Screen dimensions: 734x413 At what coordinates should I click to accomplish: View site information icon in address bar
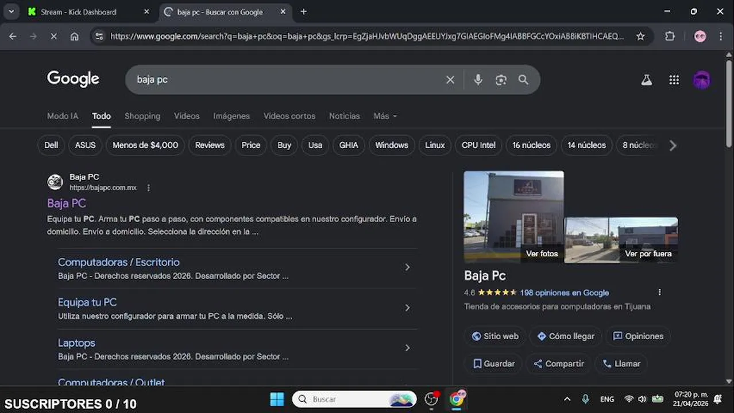99,36
